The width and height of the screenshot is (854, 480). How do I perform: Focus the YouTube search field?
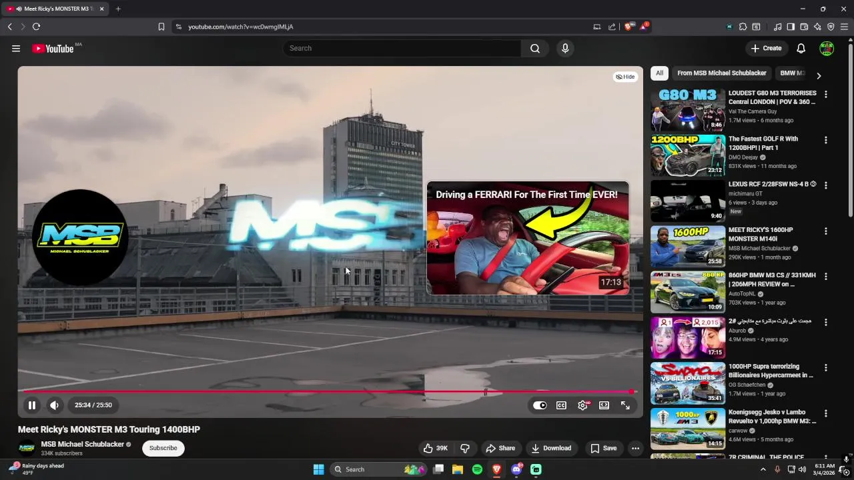[x=402, y=48]
